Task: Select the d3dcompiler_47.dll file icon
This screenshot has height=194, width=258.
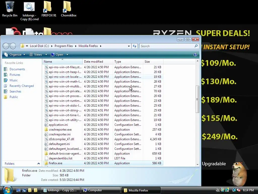Action: [x=46, y=139]
